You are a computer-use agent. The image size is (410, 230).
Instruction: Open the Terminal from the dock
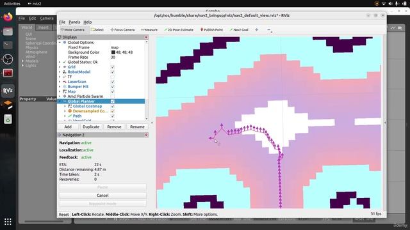point(8,45)
